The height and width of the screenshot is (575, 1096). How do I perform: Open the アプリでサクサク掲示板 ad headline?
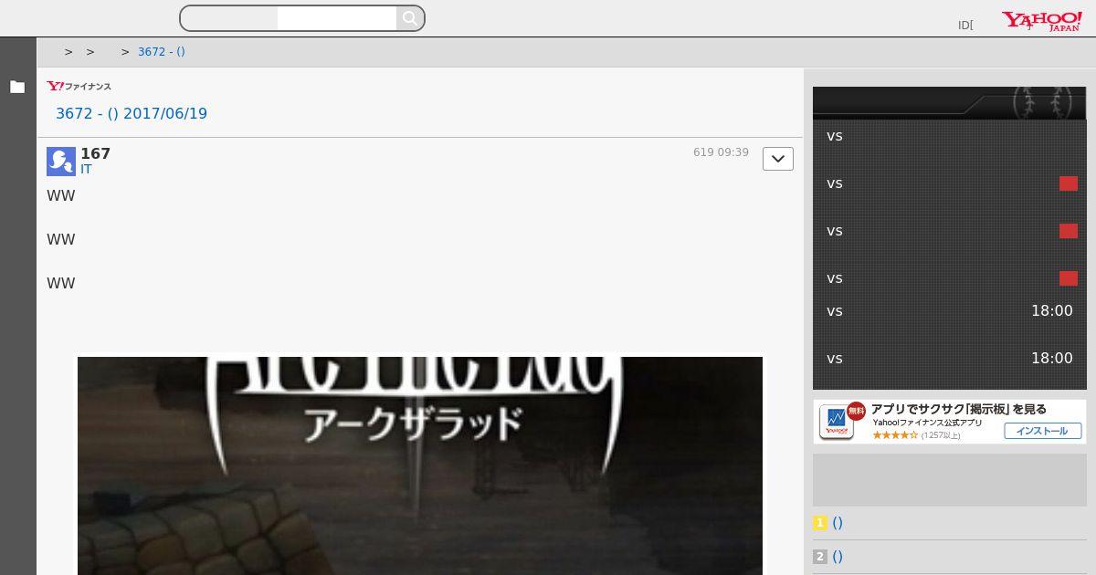tap(959, 409)
